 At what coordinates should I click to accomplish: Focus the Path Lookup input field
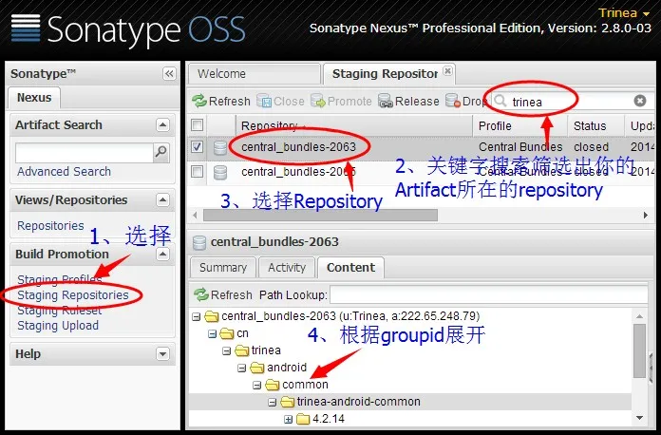(x=489, y=294)
